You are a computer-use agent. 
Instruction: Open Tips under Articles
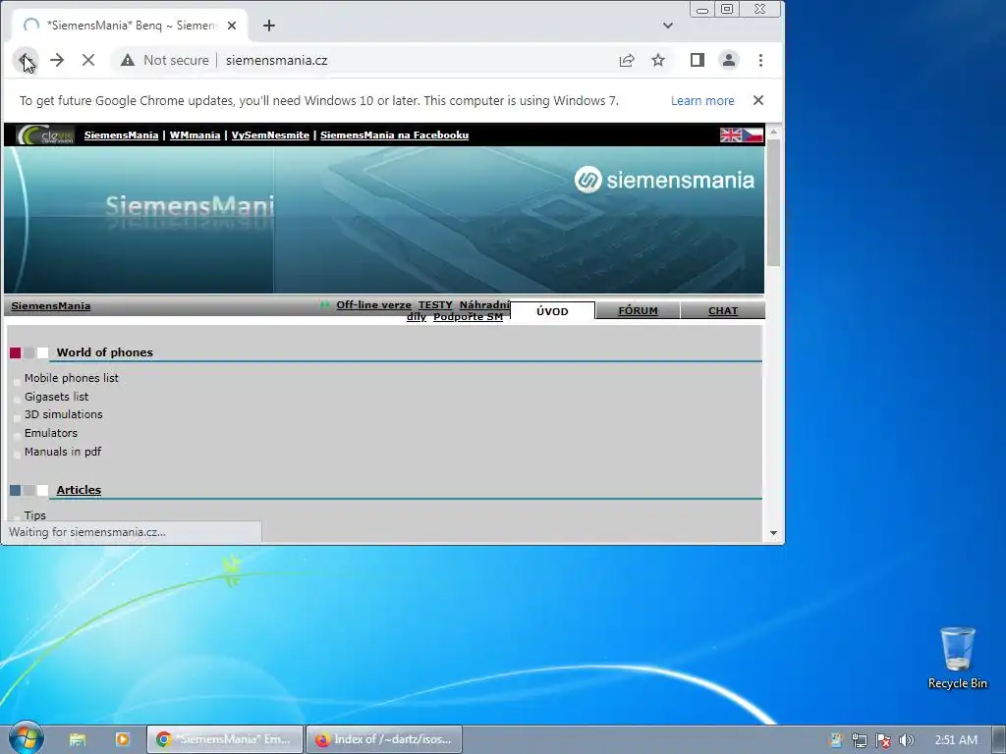pyautogui.click(x=35, y=515)
